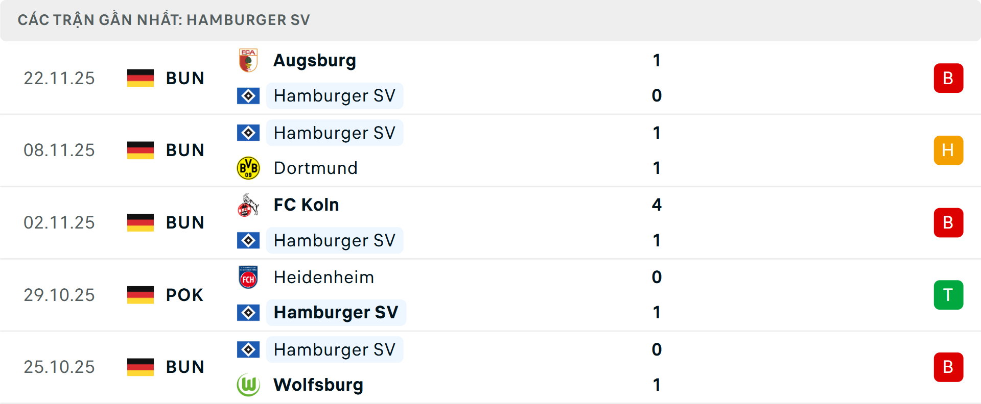981x404 pixels.
Task: Open the Wolfsburg team link
Action: pos(318,385)
